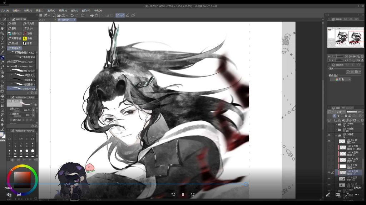
Task: Click the Transform icon in command bar
Action: pyautogui.click(x=97, y=15)
